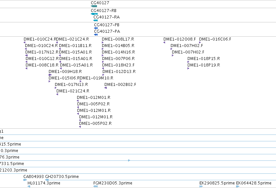This screenshot has width=276, height=188.
Task: Click the 415.5prime track label
Action: (11, 144)
